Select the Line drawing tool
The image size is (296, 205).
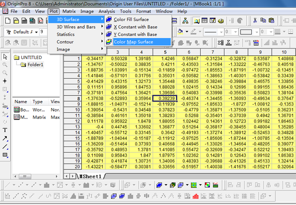pos(5,146)
